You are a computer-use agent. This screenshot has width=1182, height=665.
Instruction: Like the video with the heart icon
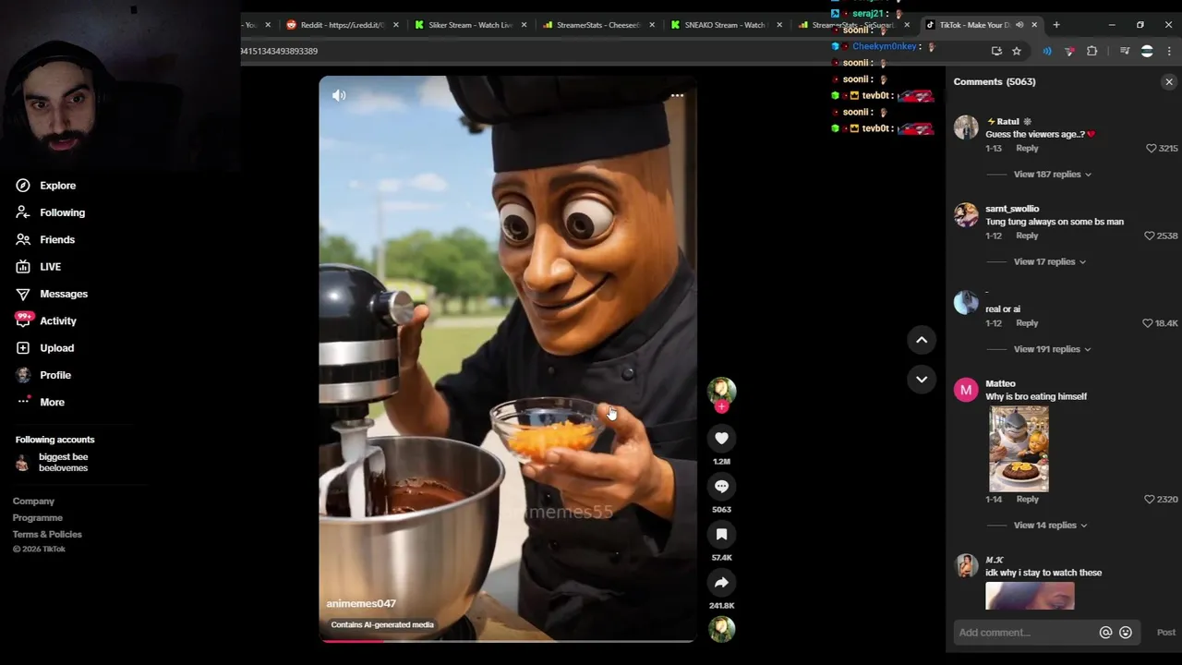[x=721, y=438]
